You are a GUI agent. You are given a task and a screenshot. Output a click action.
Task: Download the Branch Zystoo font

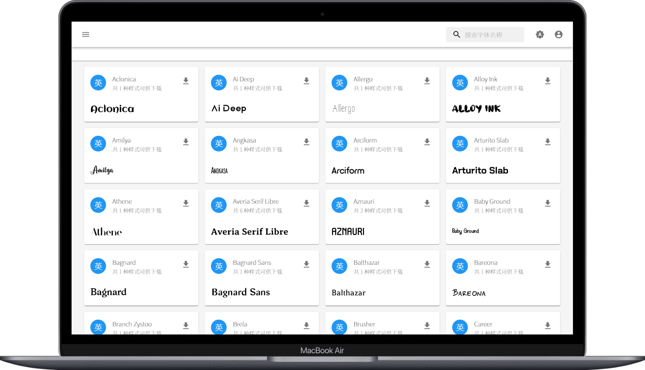point(186,325)
